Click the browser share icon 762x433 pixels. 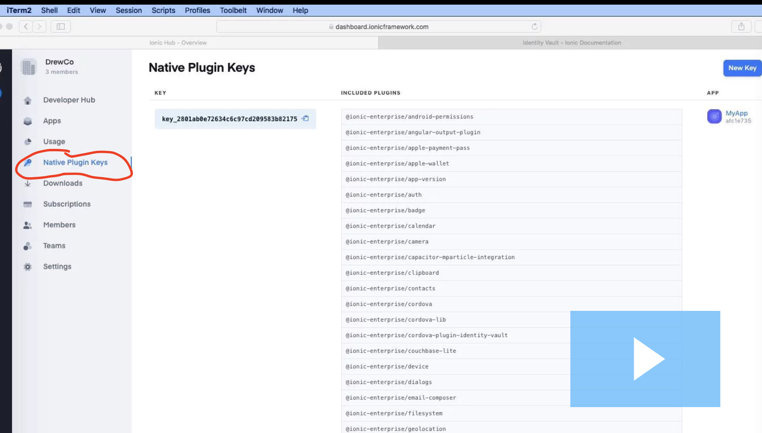[741, 26]
